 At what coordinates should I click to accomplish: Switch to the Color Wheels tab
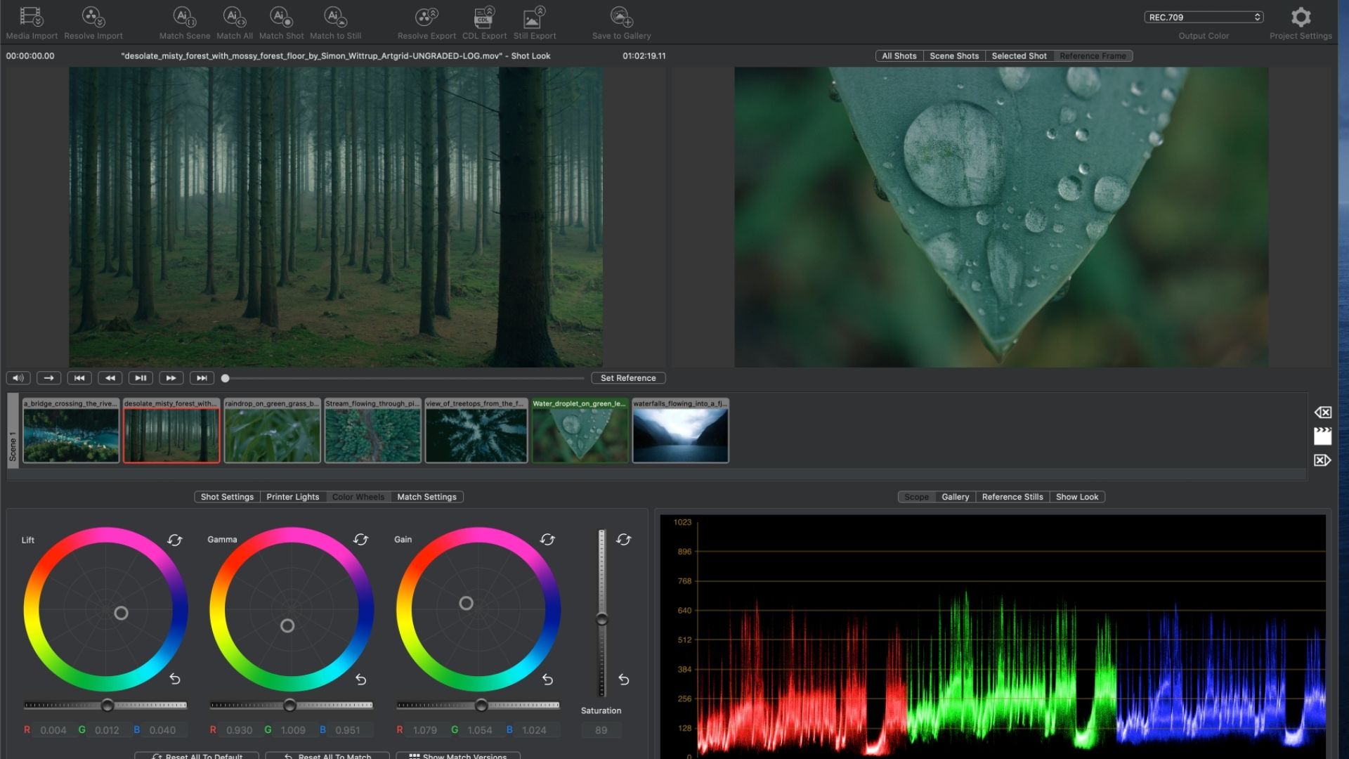click(358, 497)
